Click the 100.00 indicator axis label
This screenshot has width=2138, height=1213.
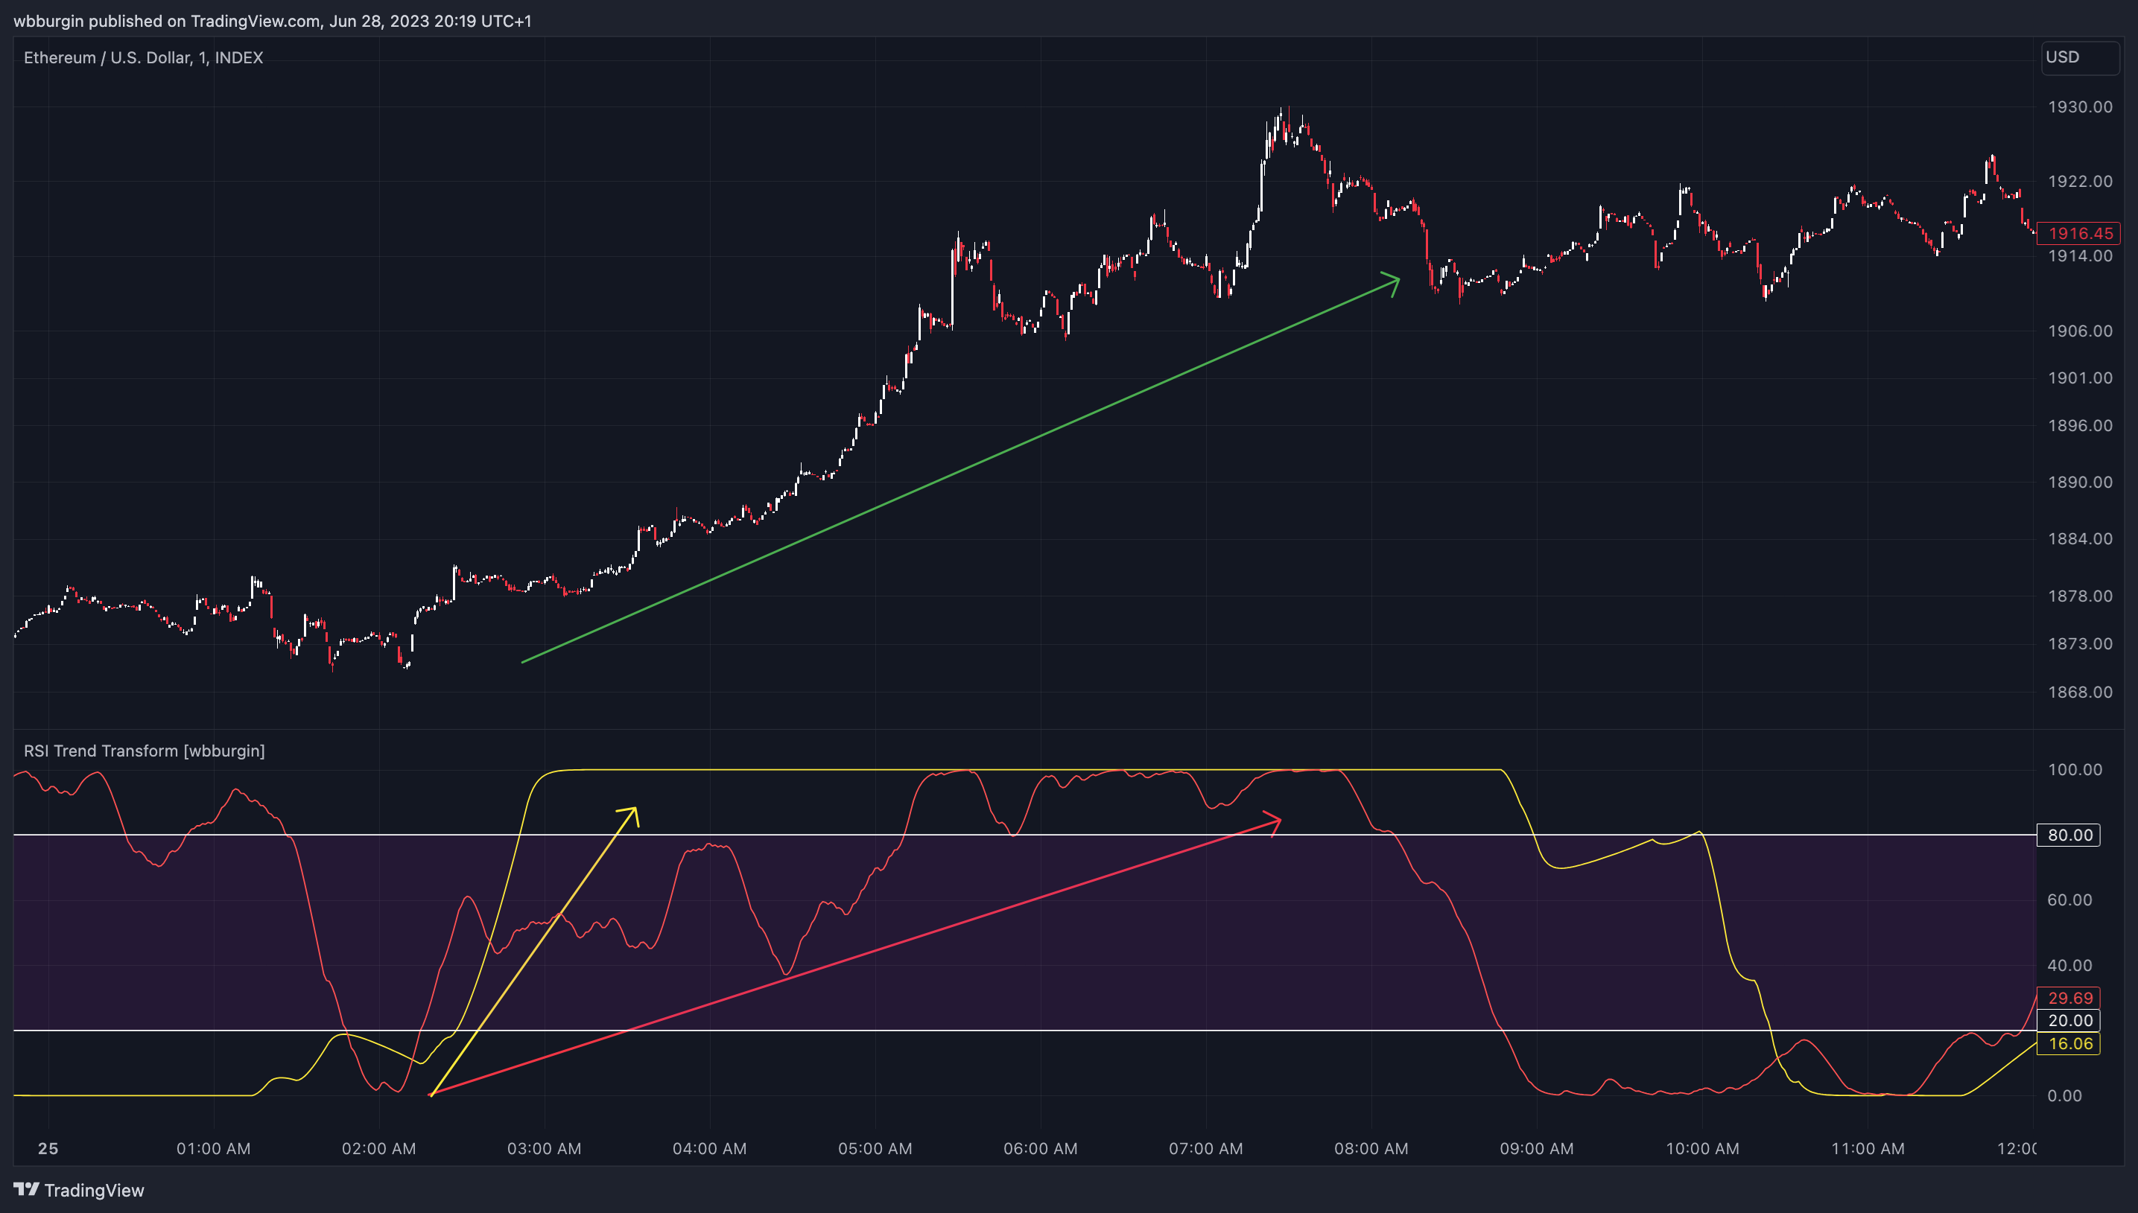2075,769
